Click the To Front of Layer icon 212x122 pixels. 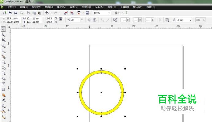coord(115,20)
